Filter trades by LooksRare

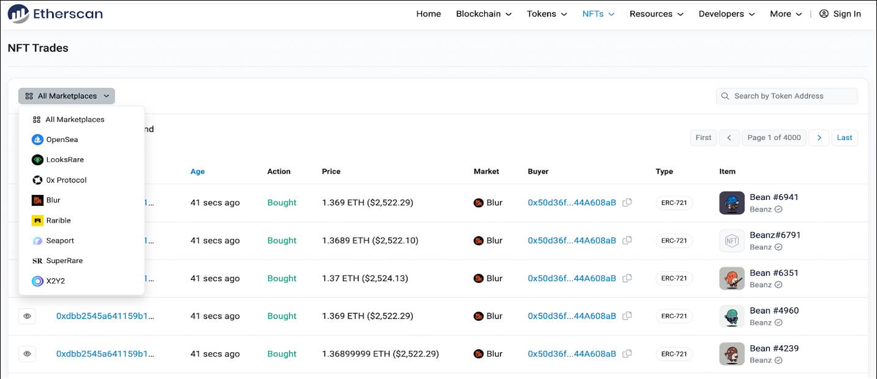tap(81, 160)
